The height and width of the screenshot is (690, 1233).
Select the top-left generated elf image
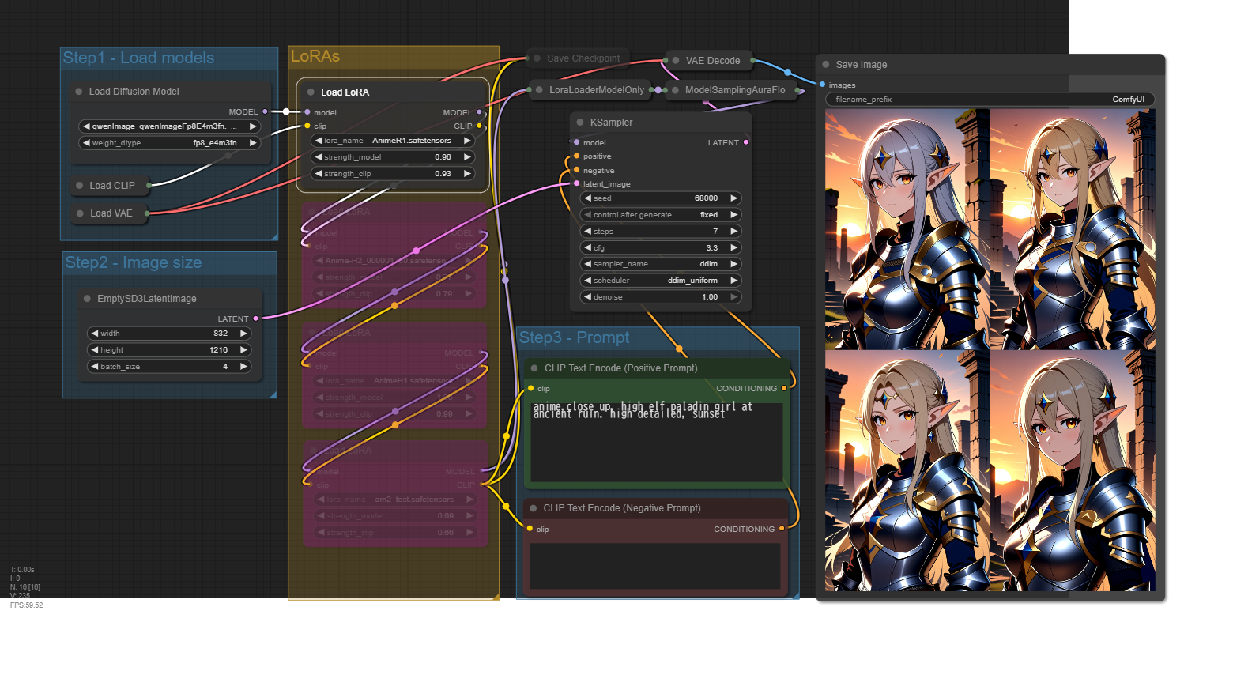(907, 229)
